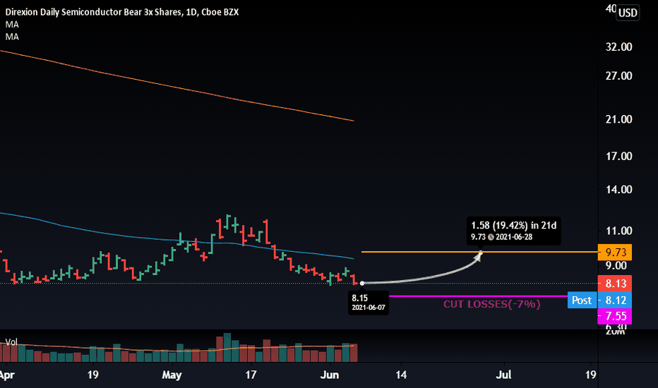Click the 8.15 2021-06-07 start label
The height and width of the screenshot is (388, 658).
click(x=369, y=303)
